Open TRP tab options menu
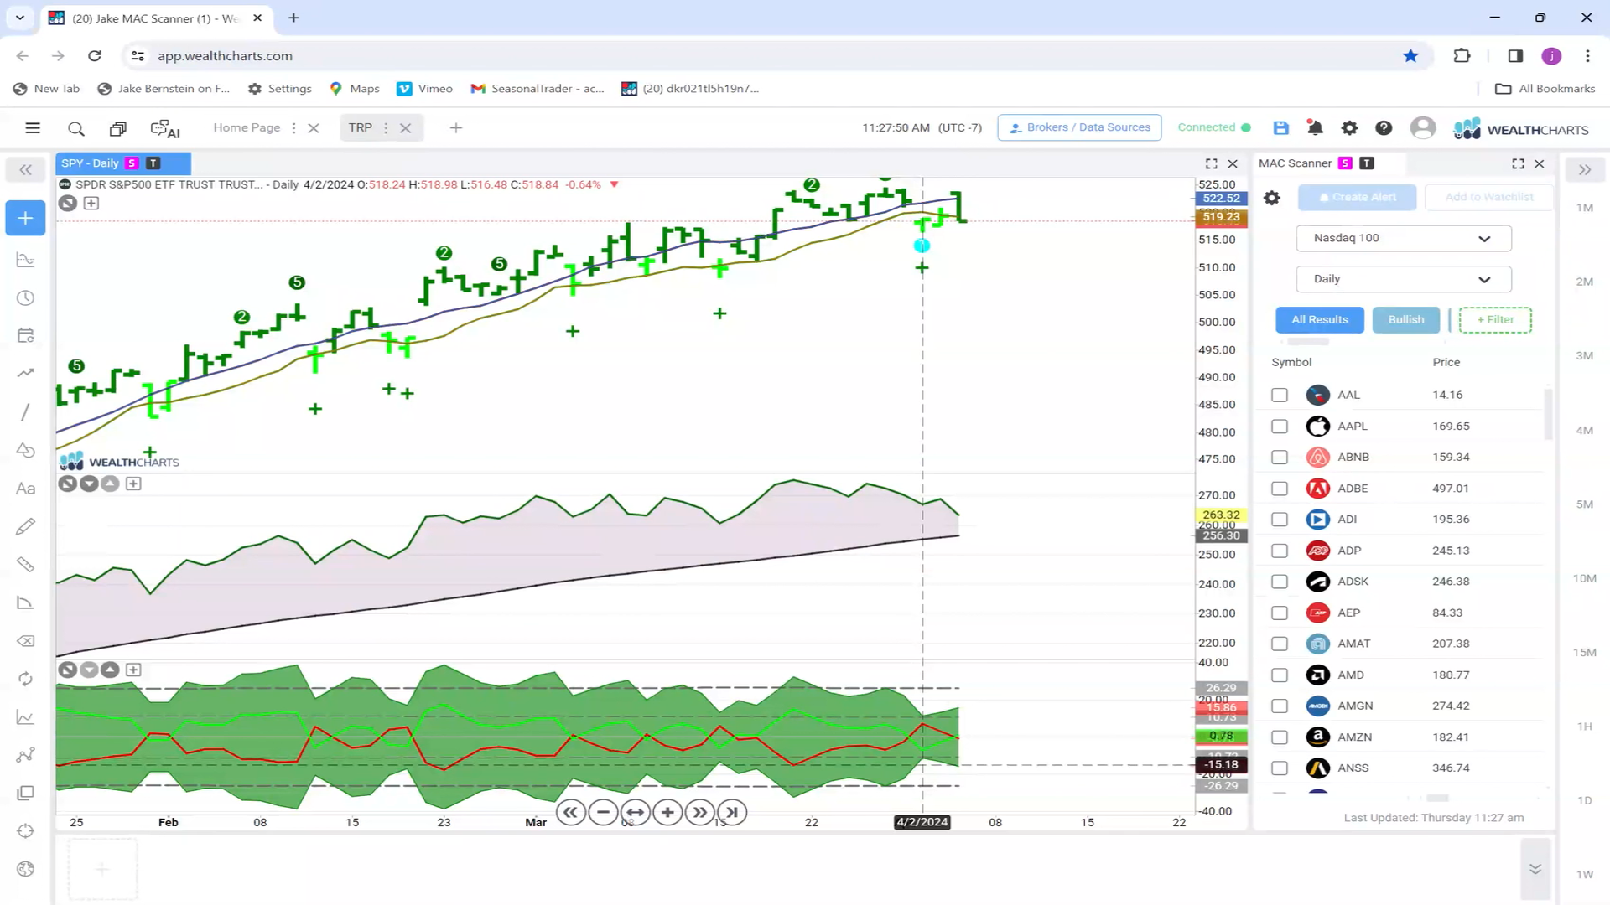This screenshot has height=905, width=1610. click(x=386, y=128)
